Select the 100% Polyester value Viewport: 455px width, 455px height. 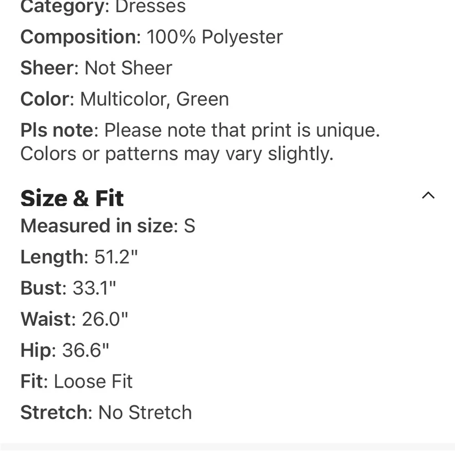(x=214, y=37)
